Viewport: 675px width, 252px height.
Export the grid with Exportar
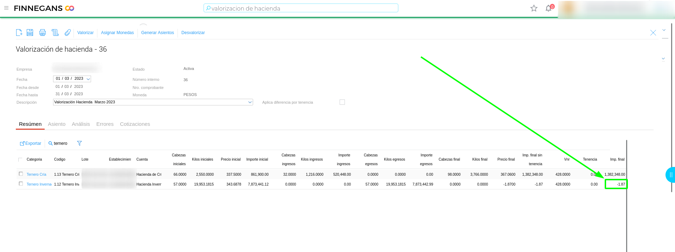31,143
